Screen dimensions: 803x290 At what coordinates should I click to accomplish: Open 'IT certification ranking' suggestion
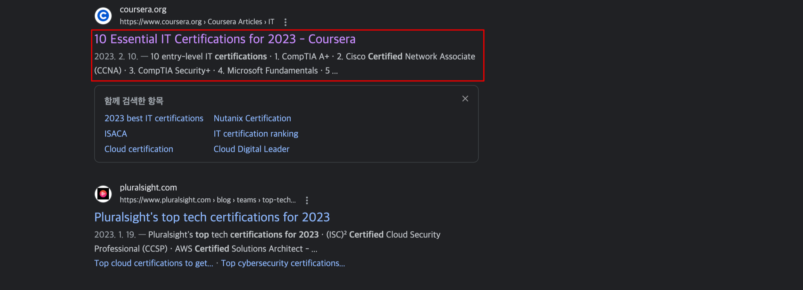click(256, 134)
